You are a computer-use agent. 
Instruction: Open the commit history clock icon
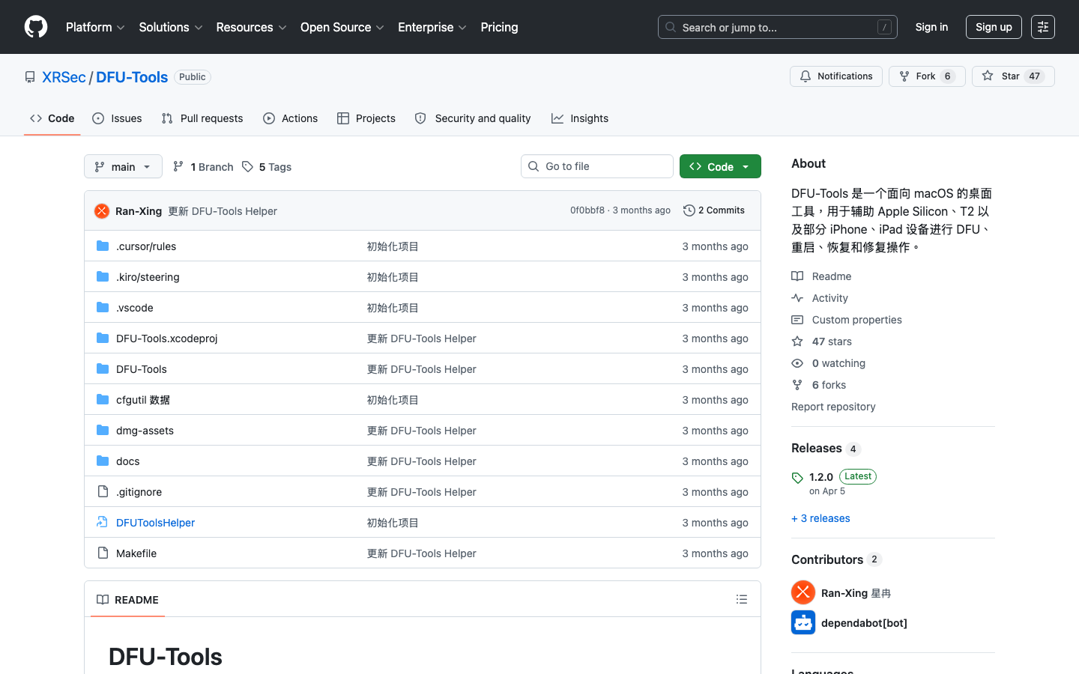(x=689, y=210)
